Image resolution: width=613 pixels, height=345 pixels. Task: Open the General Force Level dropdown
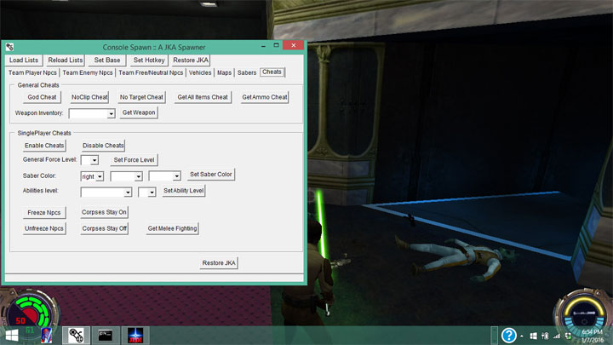click(x=95, y=160)
